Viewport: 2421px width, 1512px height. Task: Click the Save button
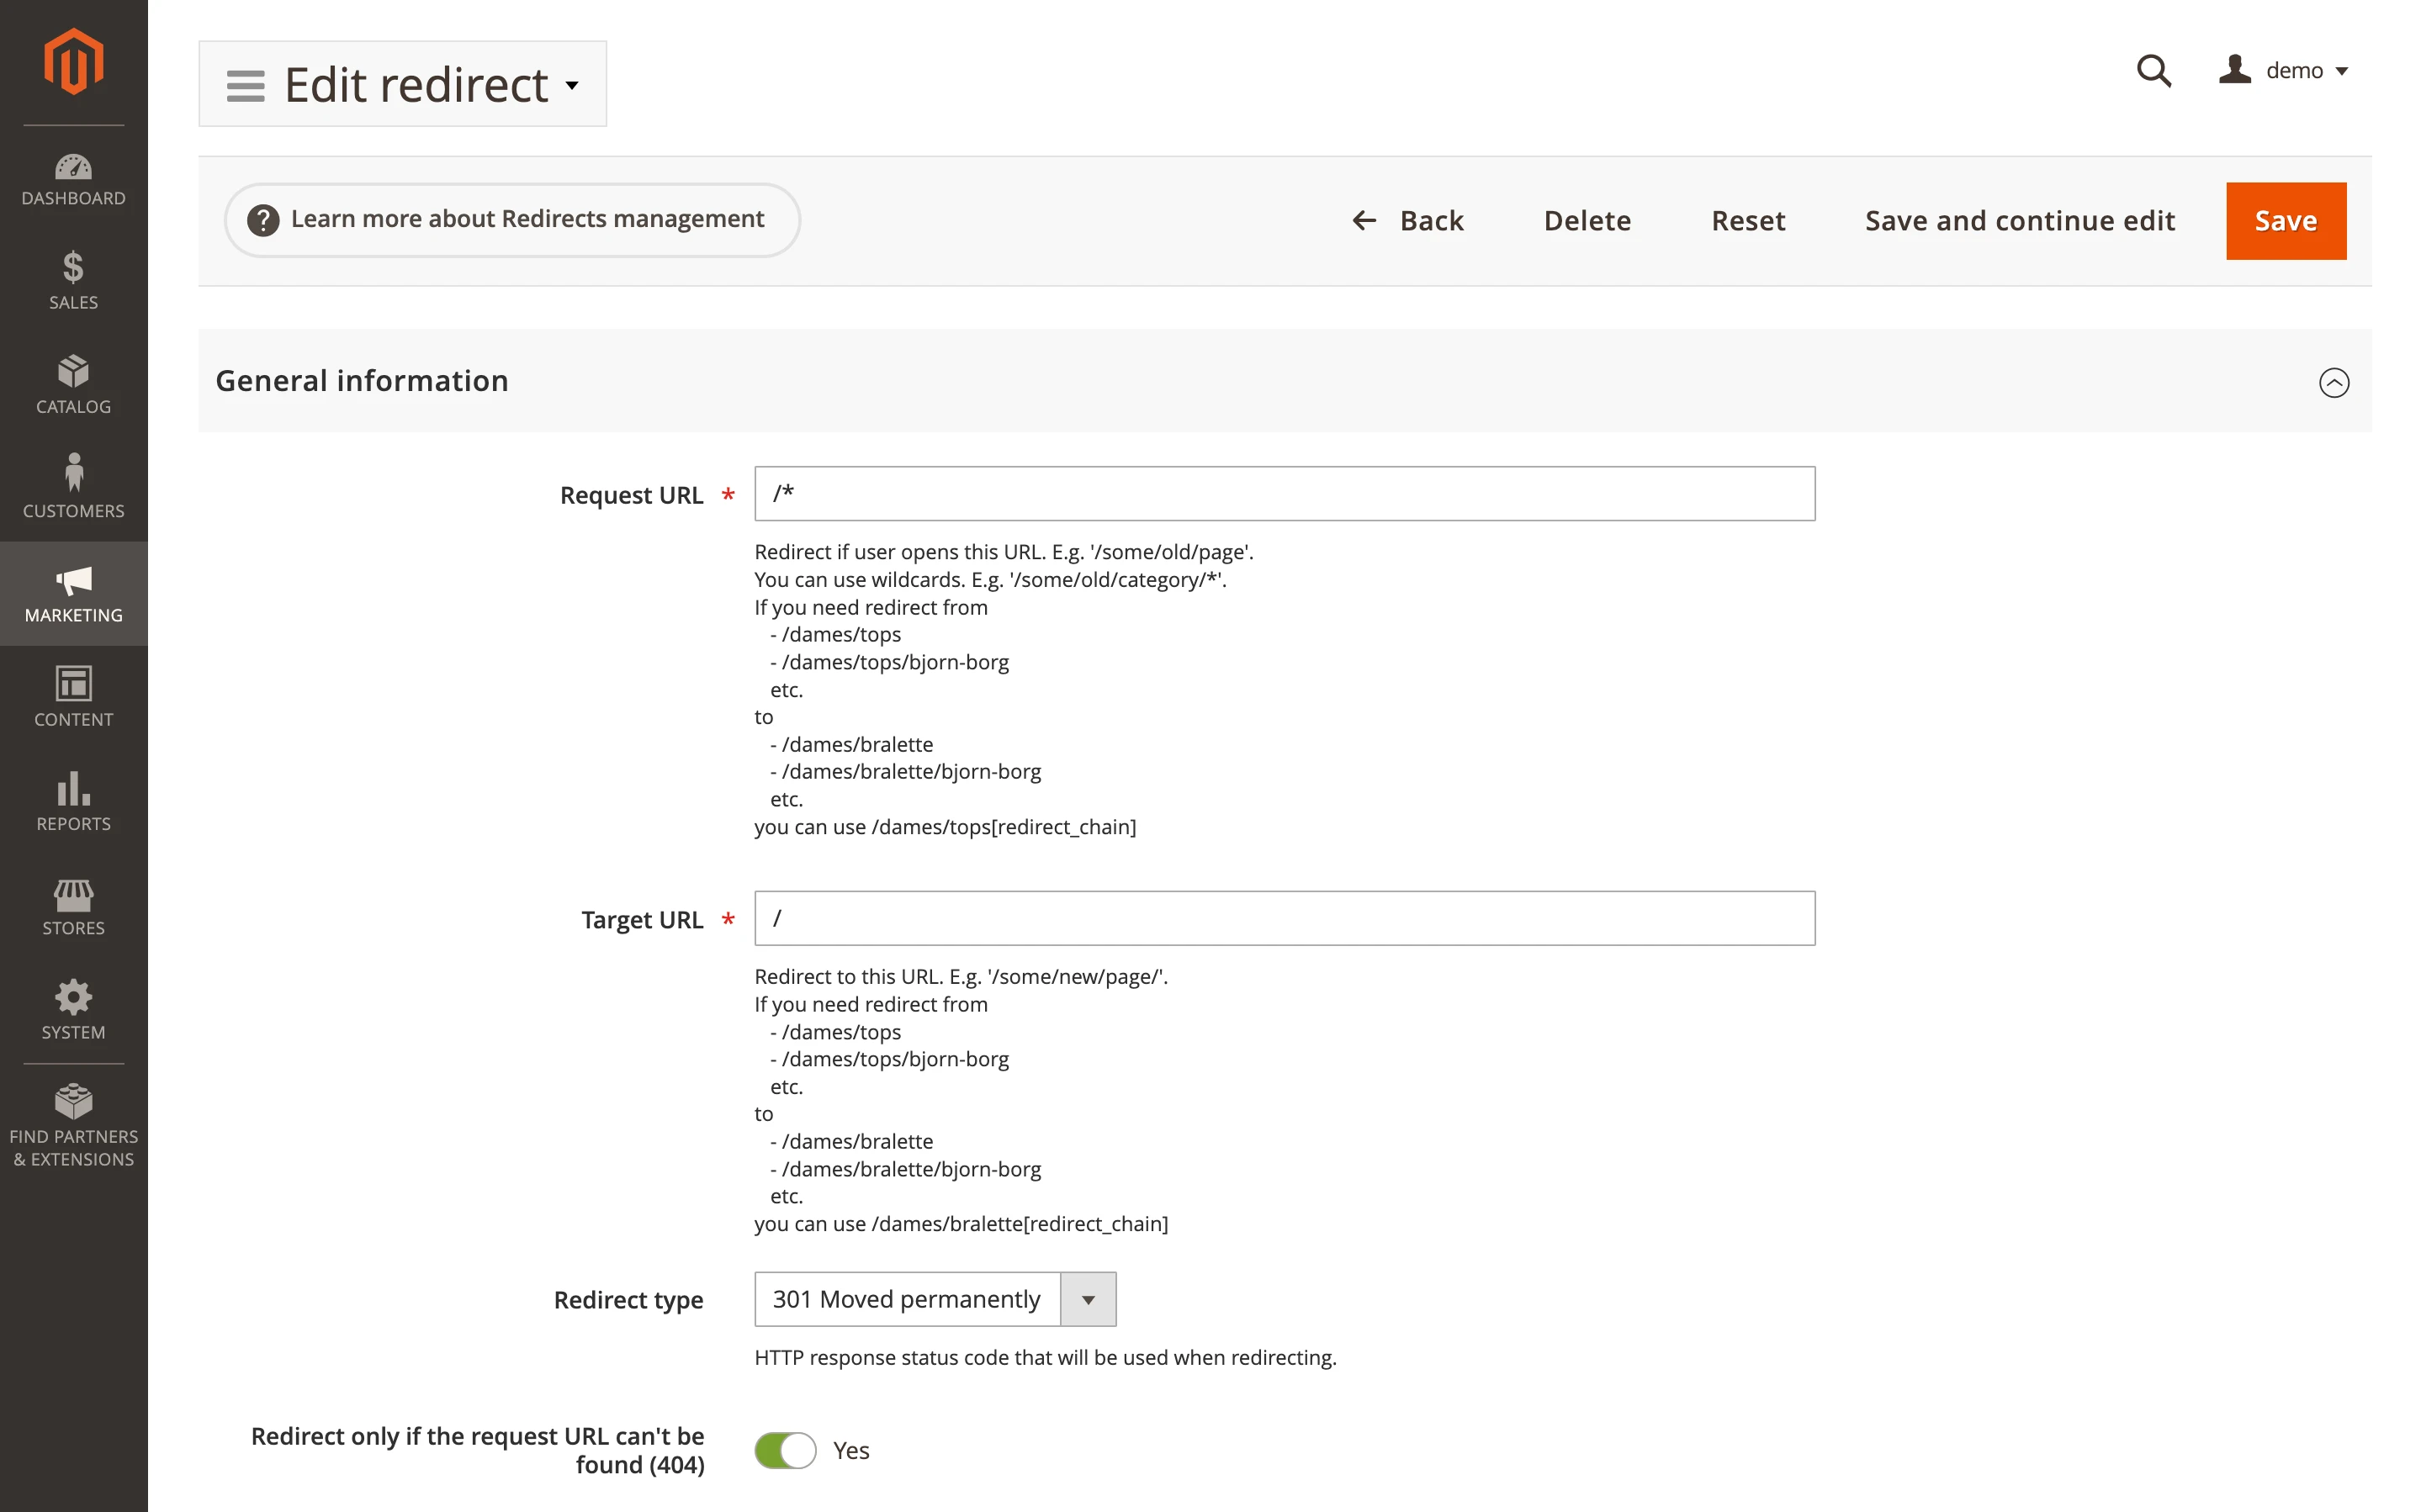pos(2286,220)
